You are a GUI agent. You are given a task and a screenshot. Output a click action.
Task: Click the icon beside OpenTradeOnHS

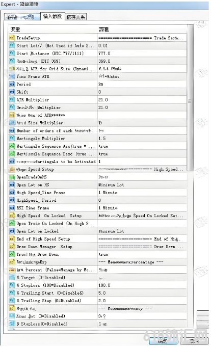12,177
